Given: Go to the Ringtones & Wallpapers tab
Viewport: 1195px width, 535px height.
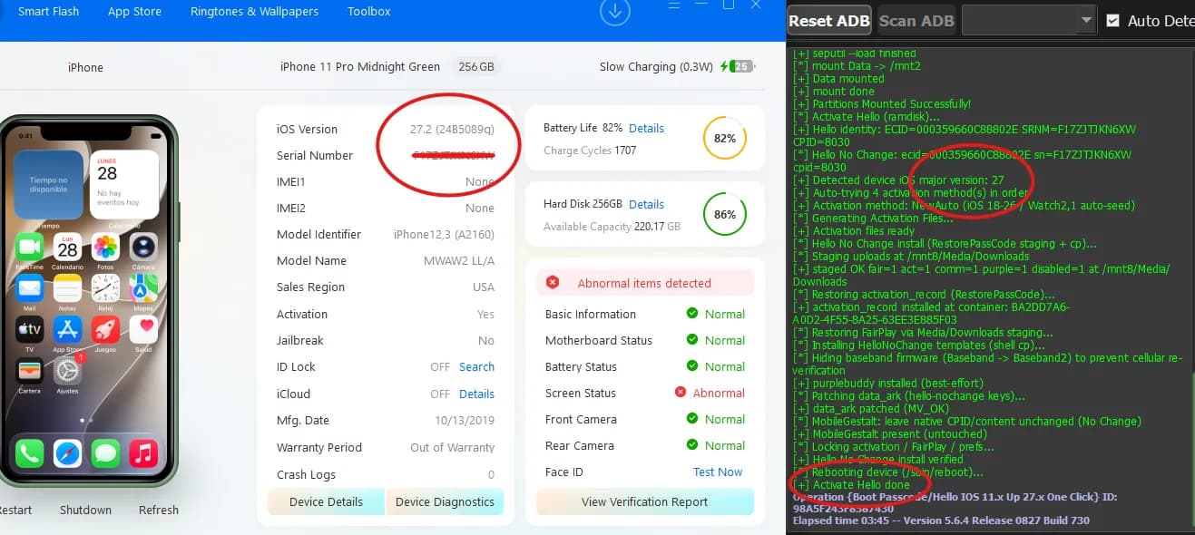Looking at the screenshot, I should pos(254,12).
